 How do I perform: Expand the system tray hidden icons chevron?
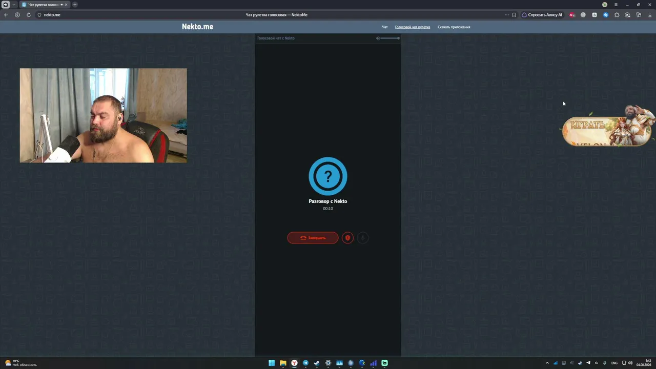547,363
